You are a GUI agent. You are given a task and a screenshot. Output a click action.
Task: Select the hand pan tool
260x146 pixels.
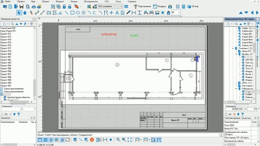[x=25, y=13]
